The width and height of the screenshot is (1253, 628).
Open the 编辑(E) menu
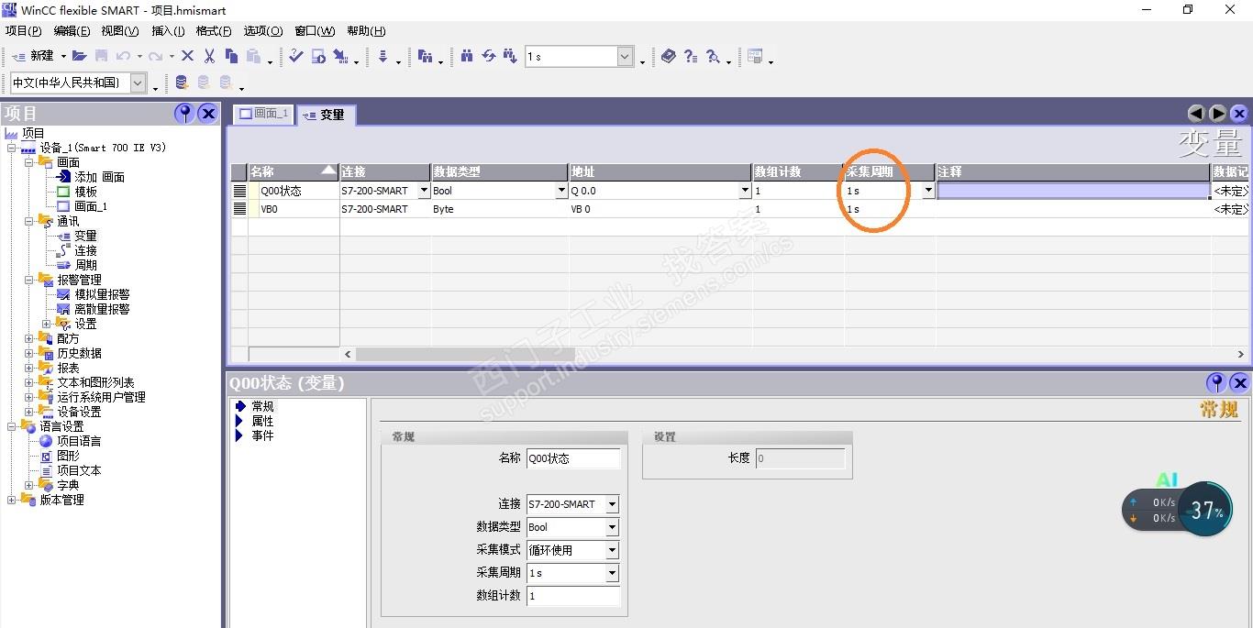pyautogui.click(x=72, y=31)
